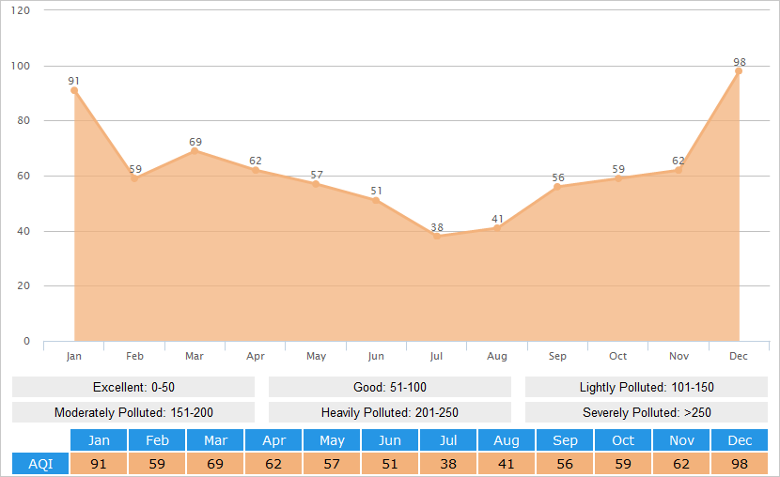Select the Sep table header cell

[x=565, y=440]
